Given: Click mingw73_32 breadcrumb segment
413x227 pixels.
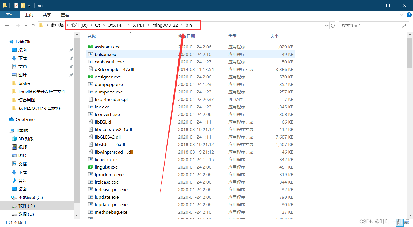Looking at the screenshot, I should point(165,25).
